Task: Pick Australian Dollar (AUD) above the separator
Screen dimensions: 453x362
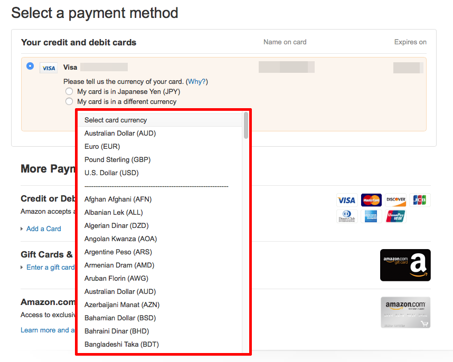Action: coord(160,134)
